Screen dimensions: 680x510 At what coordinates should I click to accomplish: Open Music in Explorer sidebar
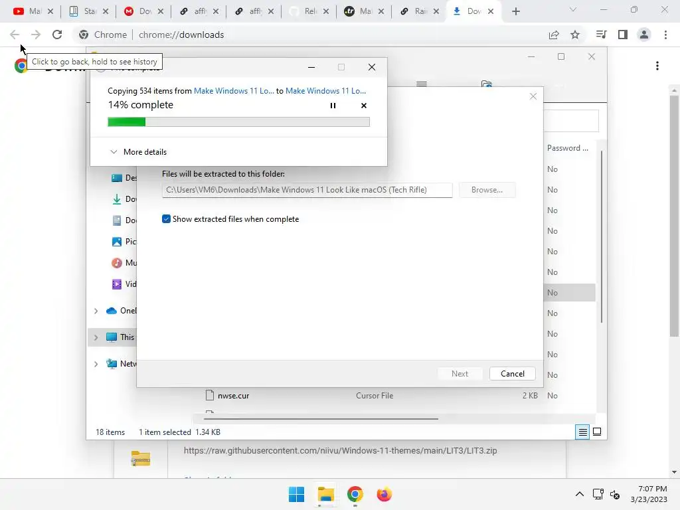124,263
